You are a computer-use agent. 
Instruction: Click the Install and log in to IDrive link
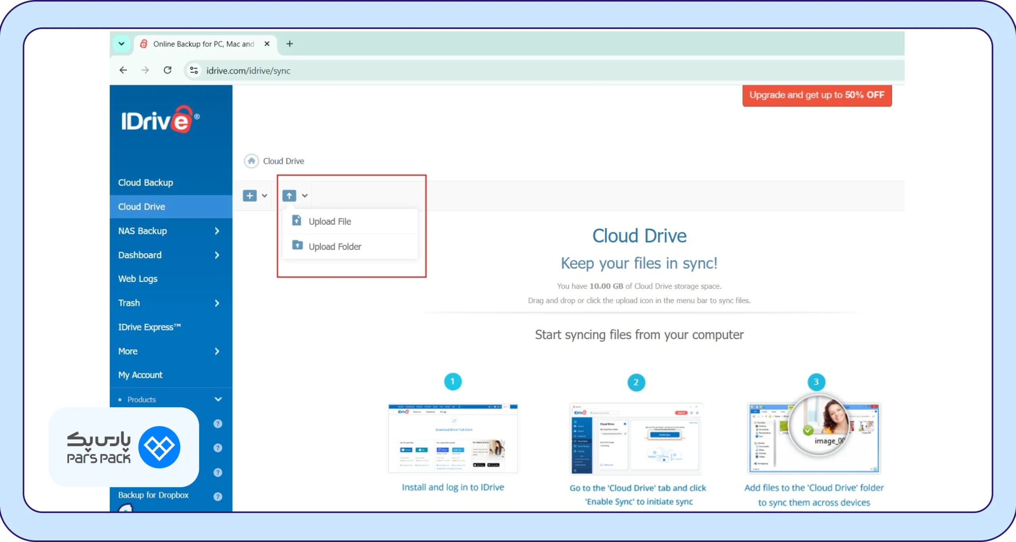[453, 487]
